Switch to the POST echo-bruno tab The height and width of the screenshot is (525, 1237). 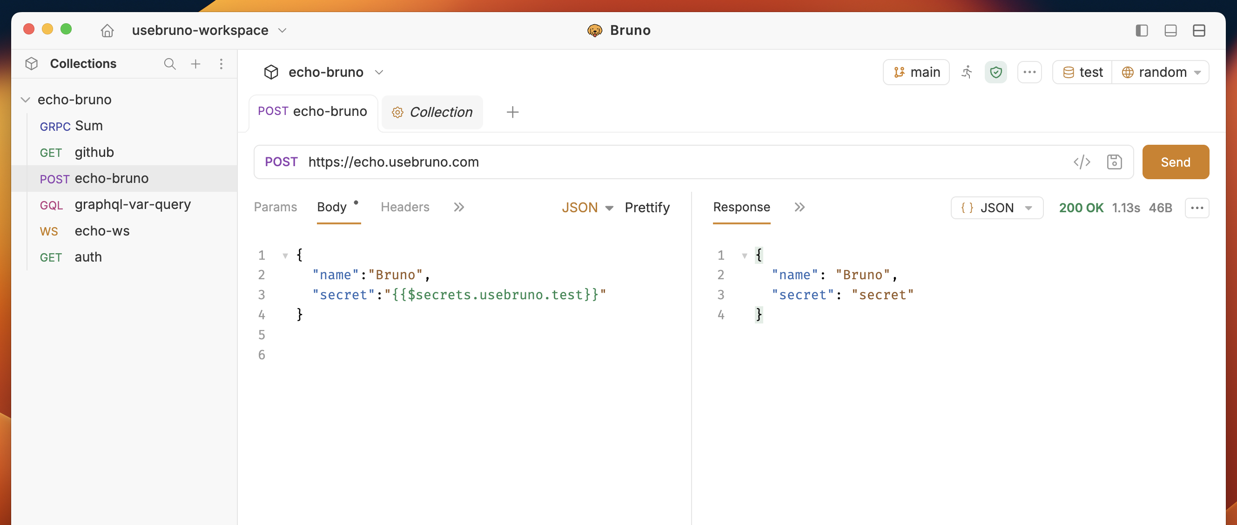[x=313, y=111]
